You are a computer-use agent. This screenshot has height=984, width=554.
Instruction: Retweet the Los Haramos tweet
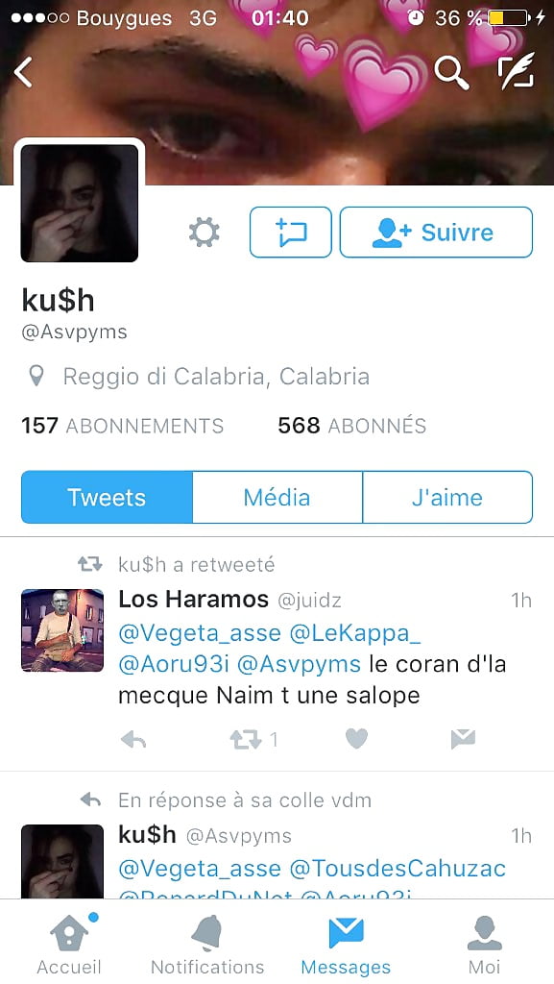tap(246, 740)
